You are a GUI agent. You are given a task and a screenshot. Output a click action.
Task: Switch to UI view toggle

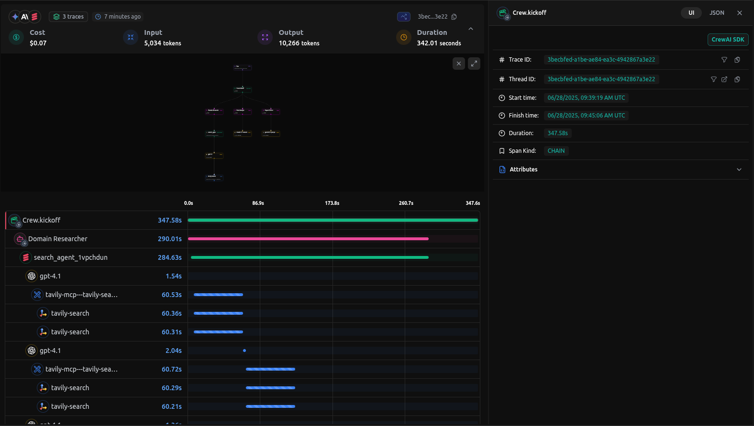coord(691,13)
